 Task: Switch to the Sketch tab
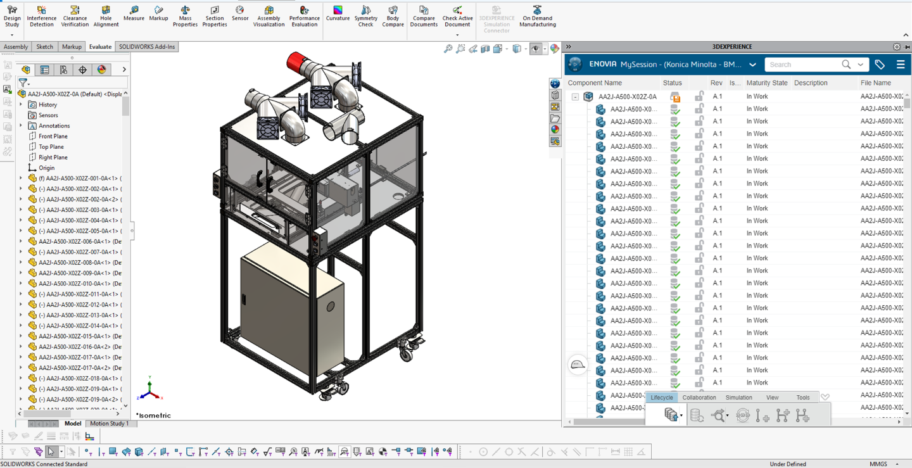[x=44, y=47]
